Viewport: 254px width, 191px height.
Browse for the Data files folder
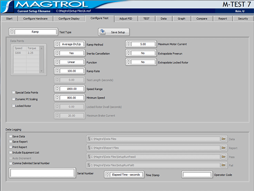(x=224, y=138)
